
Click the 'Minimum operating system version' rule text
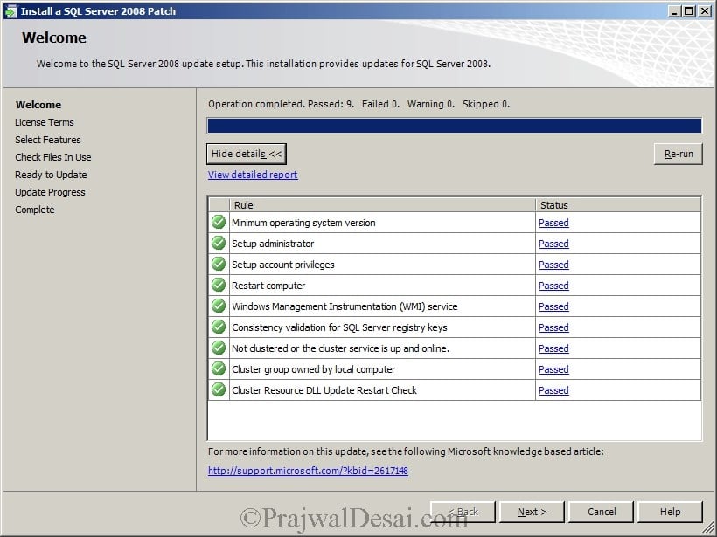[x=303, y=223]
